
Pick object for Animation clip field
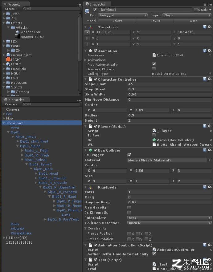[x=210, y=56]
